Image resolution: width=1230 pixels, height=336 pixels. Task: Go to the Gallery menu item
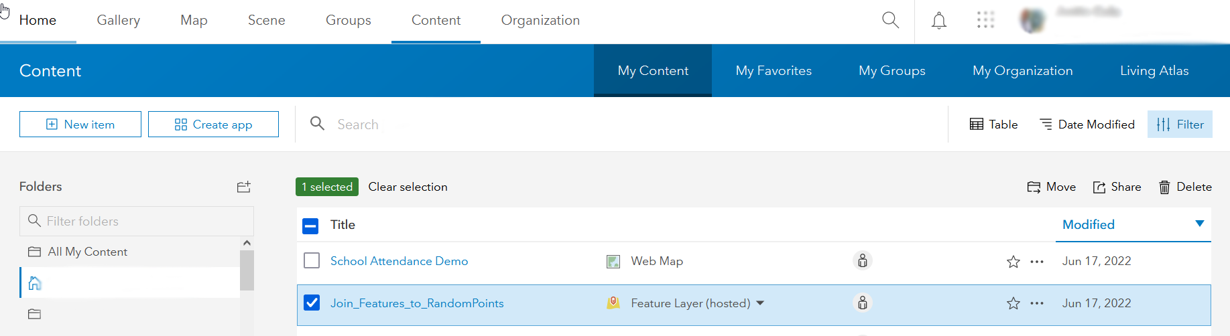coord(118,20)
